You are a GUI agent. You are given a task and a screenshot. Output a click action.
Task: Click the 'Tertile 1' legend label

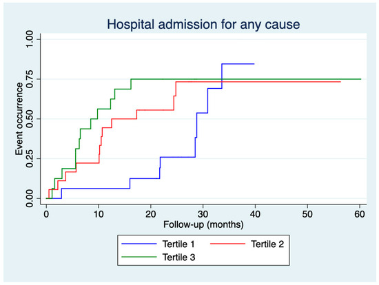[x=178, y=244]
